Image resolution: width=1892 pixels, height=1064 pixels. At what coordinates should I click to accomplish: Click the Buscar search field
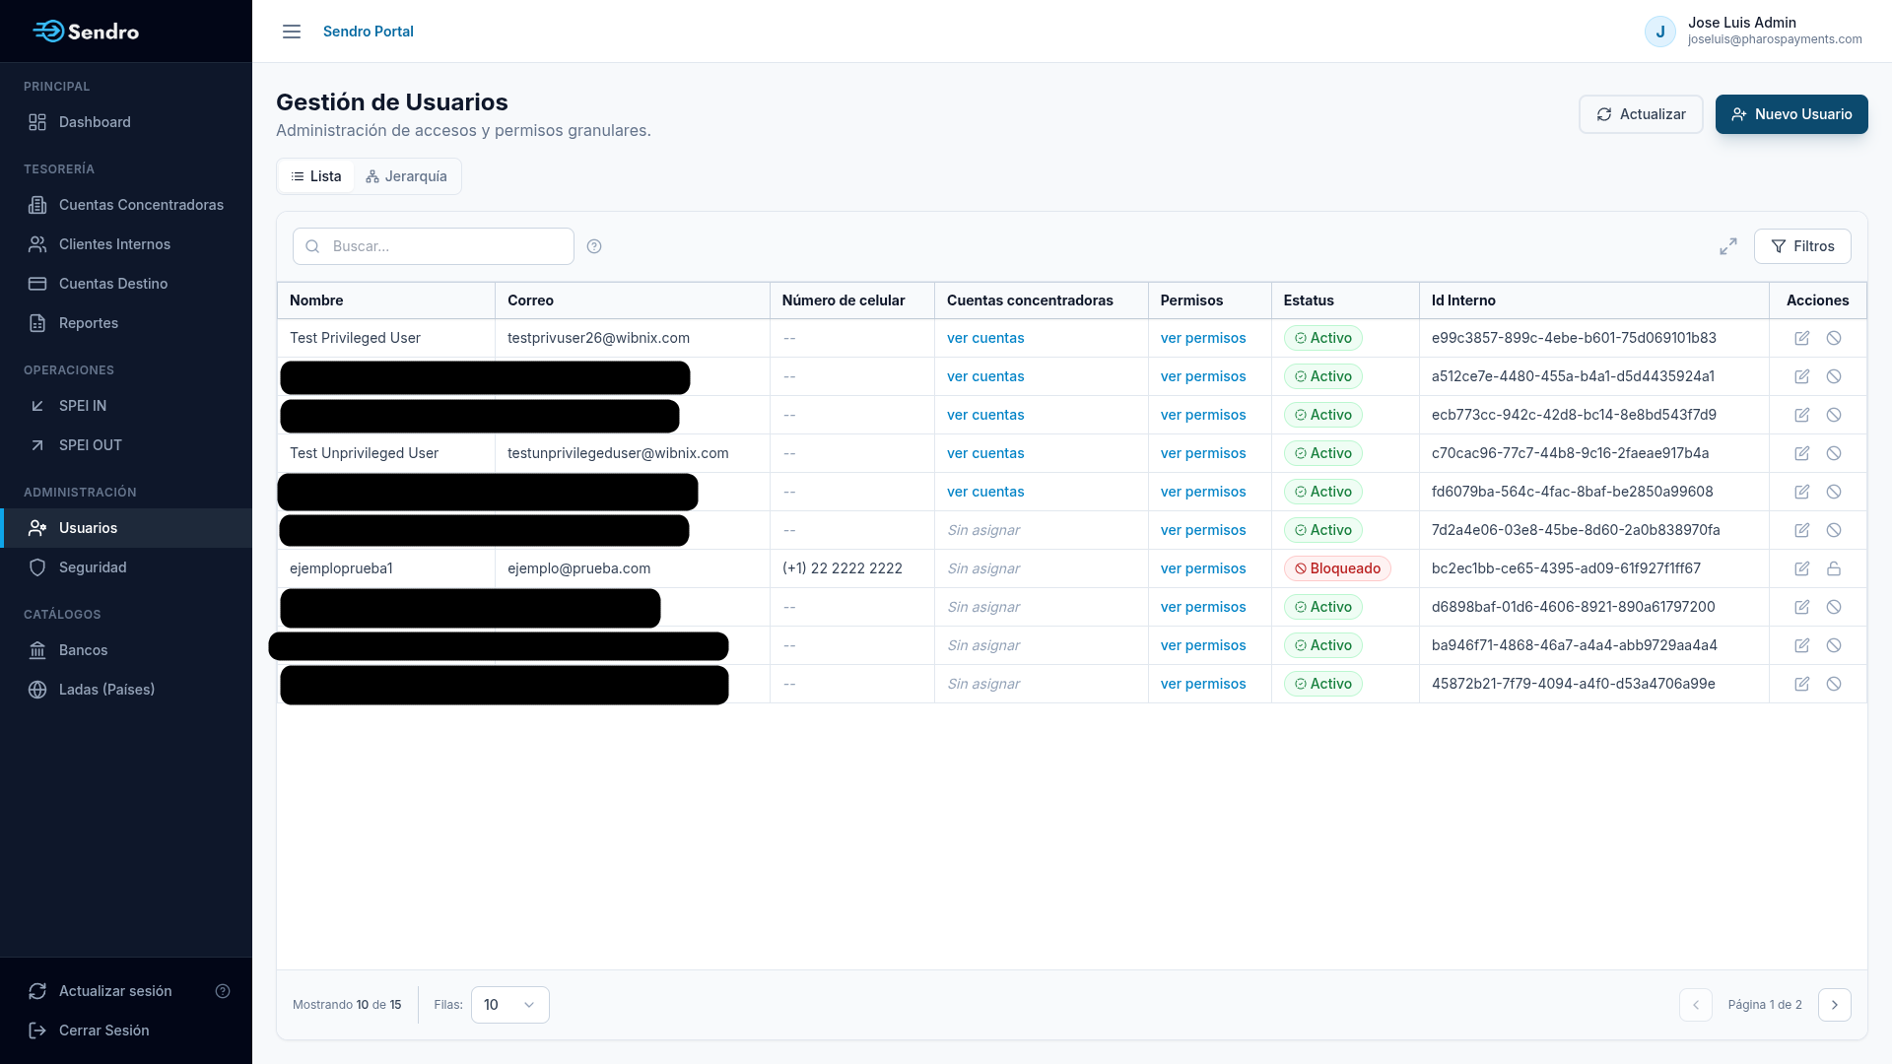tap(434, 246)
